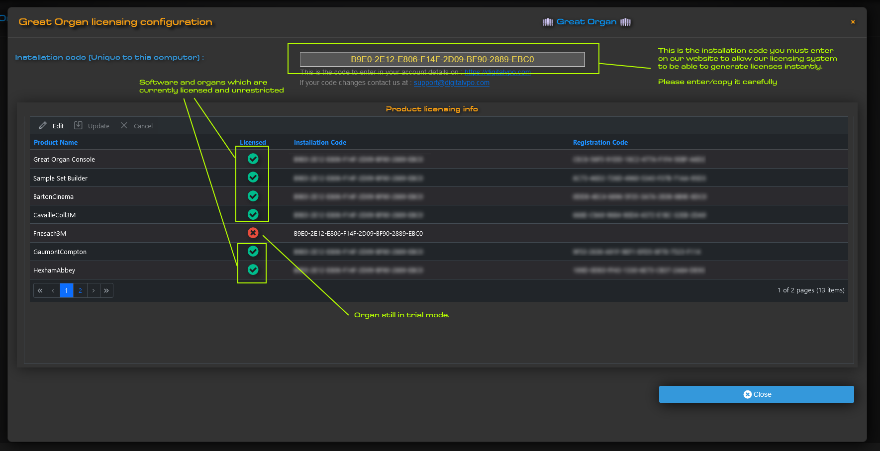Select the HexhamAbbey product name

(54, 270)
